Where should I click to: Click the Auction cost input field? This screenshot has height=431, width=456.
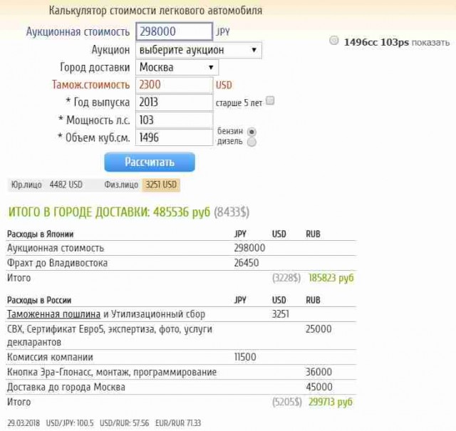[x=174, y=32]
